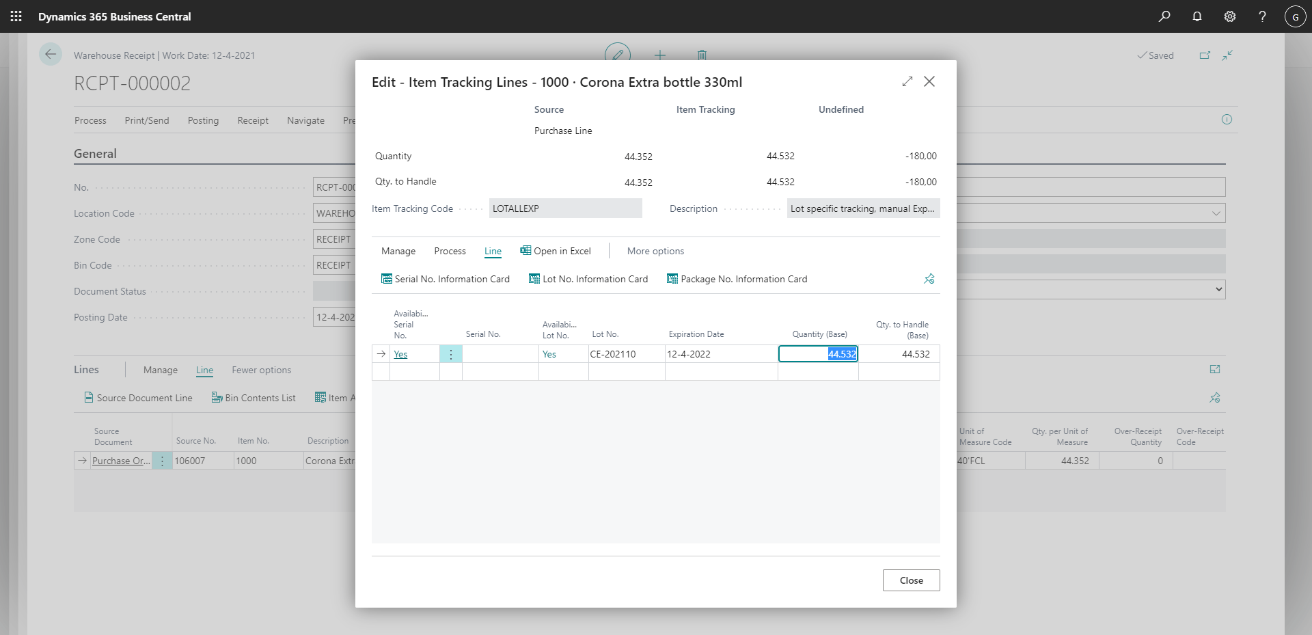Click the Serial No. cell in first row
Screen dimensions: 1312x635
pos(500,354)
